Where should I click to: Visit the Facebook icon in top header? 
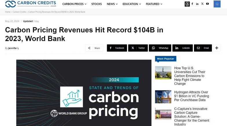point(193,4)
